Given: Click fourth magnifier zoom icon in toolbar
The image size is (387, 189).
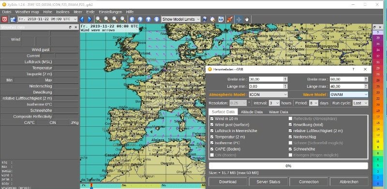Looking at the screenshot, I should [x=123, y=19].
